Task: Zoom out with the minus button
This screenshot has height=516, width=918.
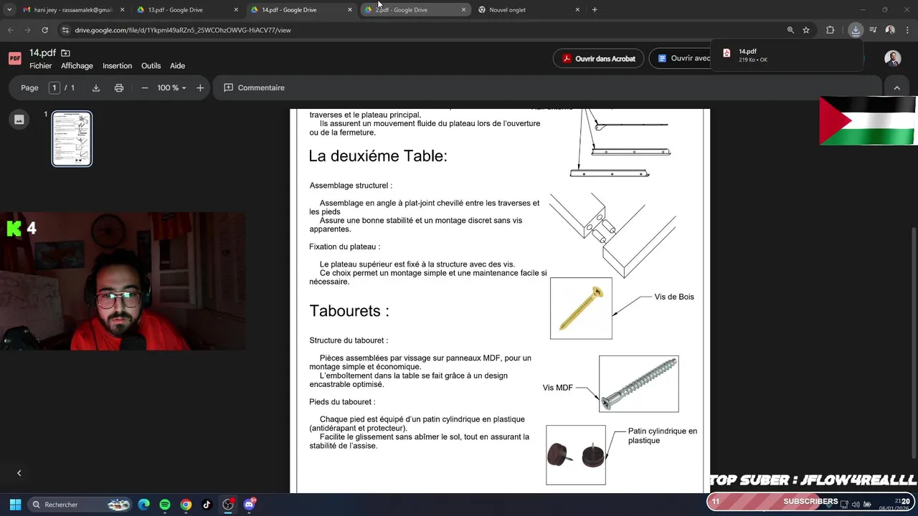Action: (x=144, y=87)
